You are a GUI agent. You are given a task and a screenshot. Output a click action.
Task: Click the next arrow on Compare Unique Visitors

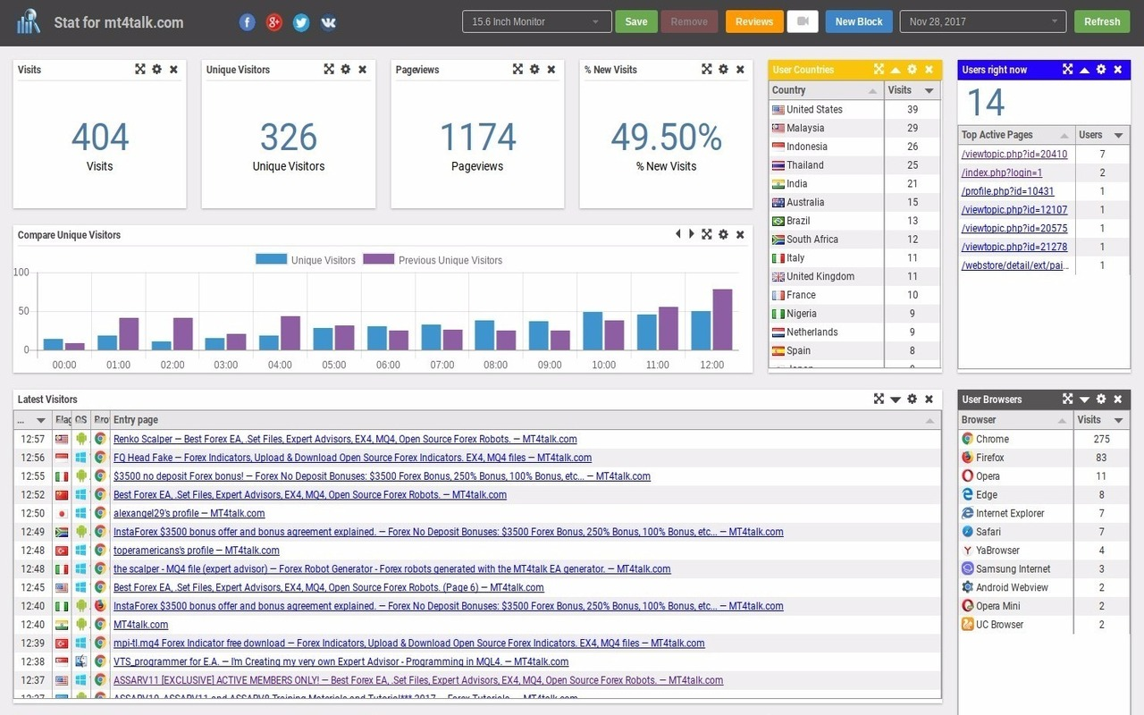tap(690, 233)
